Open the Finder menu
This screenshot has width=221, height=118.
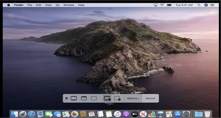coord(19,5)
